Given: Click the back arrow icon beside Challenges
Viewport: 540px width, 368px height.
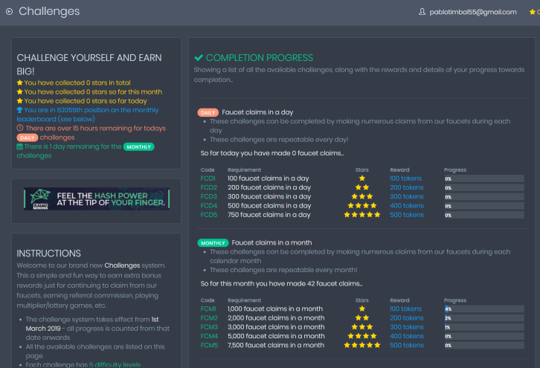Looking at the screenshot, I should point(10,11).
